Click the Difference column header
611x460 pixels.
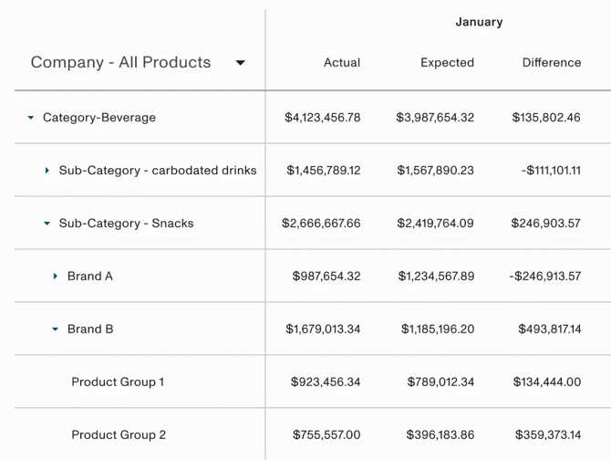(x=551, y=63)
